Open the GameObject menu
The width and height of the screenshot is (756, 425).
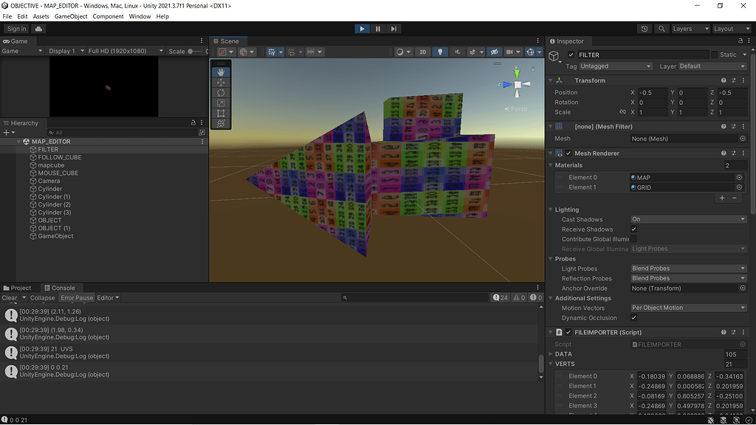click(x=71, y=15)
